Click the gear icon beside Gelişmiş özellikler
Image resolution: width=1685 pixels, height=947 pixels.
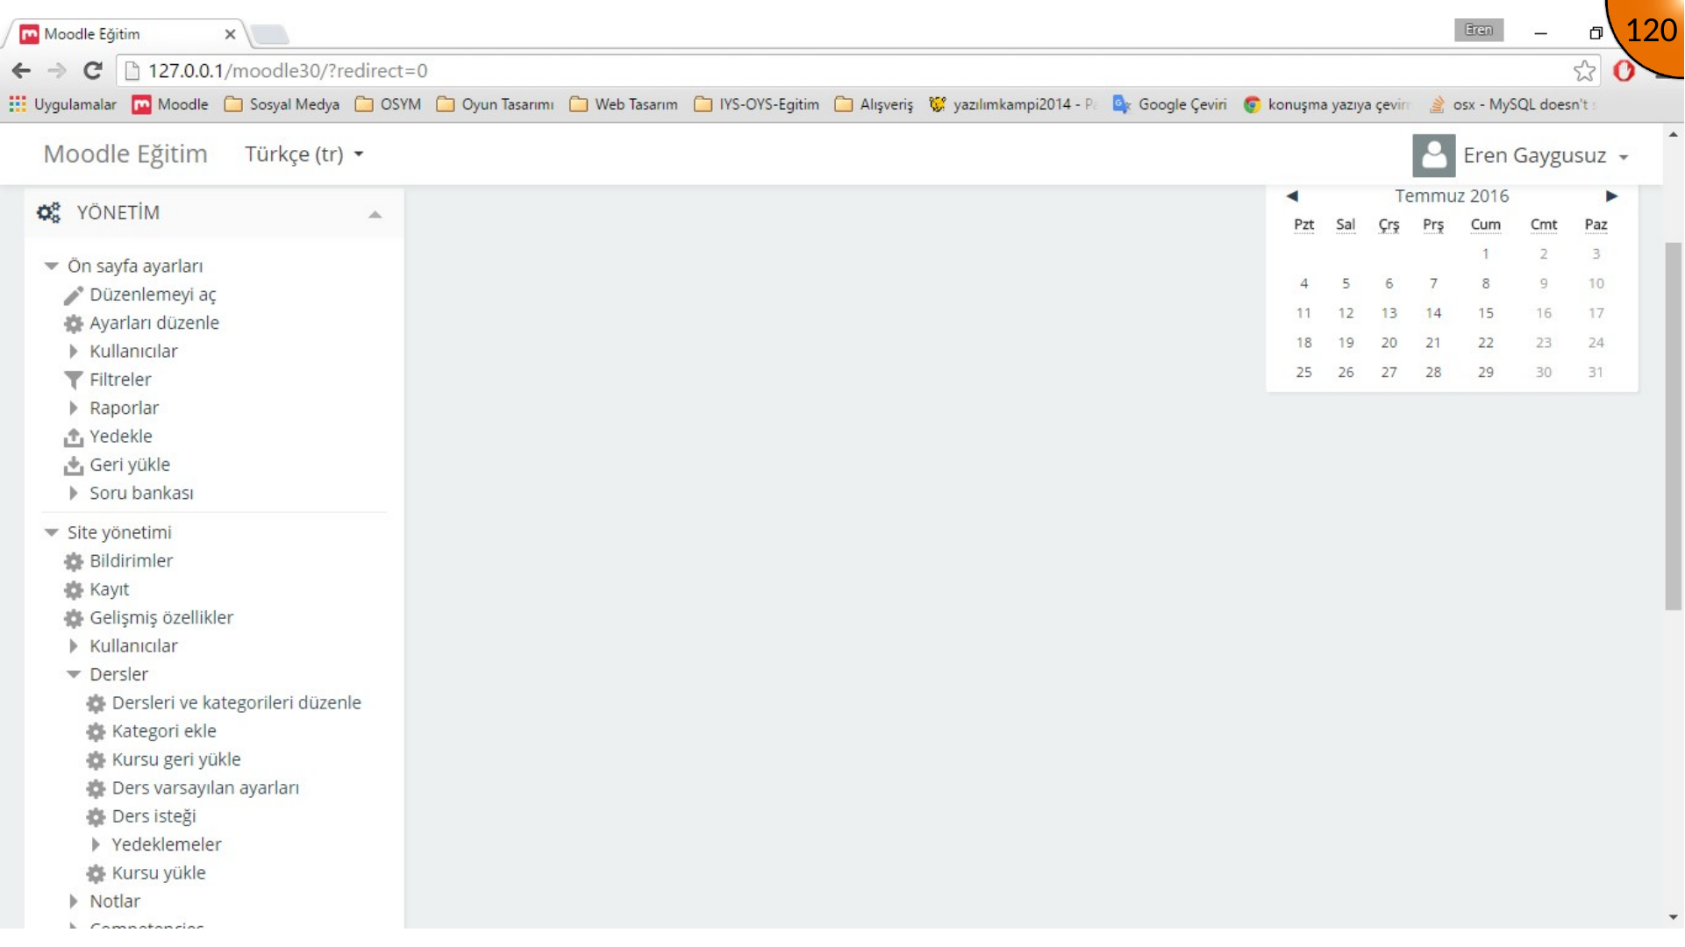coord(74,618)
